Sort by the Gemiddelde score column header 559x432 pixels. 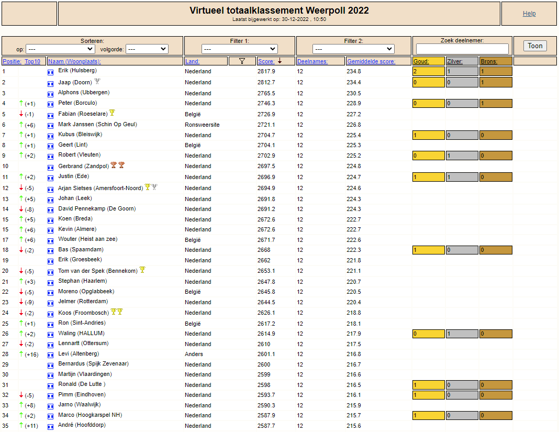pos(371,61)
